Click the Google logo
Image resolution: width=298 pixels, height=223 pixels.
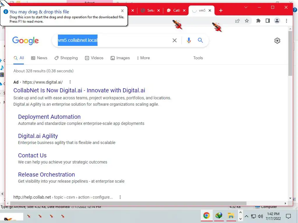pos(26,41)
